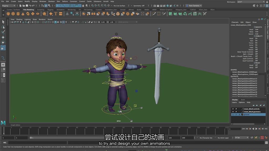Click the Open Scene folder icon

pos(23,6)
